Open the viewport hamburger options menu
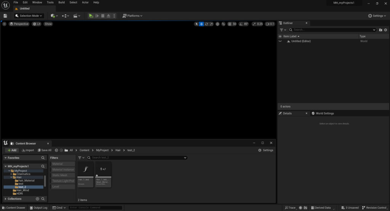 [4, 24]
